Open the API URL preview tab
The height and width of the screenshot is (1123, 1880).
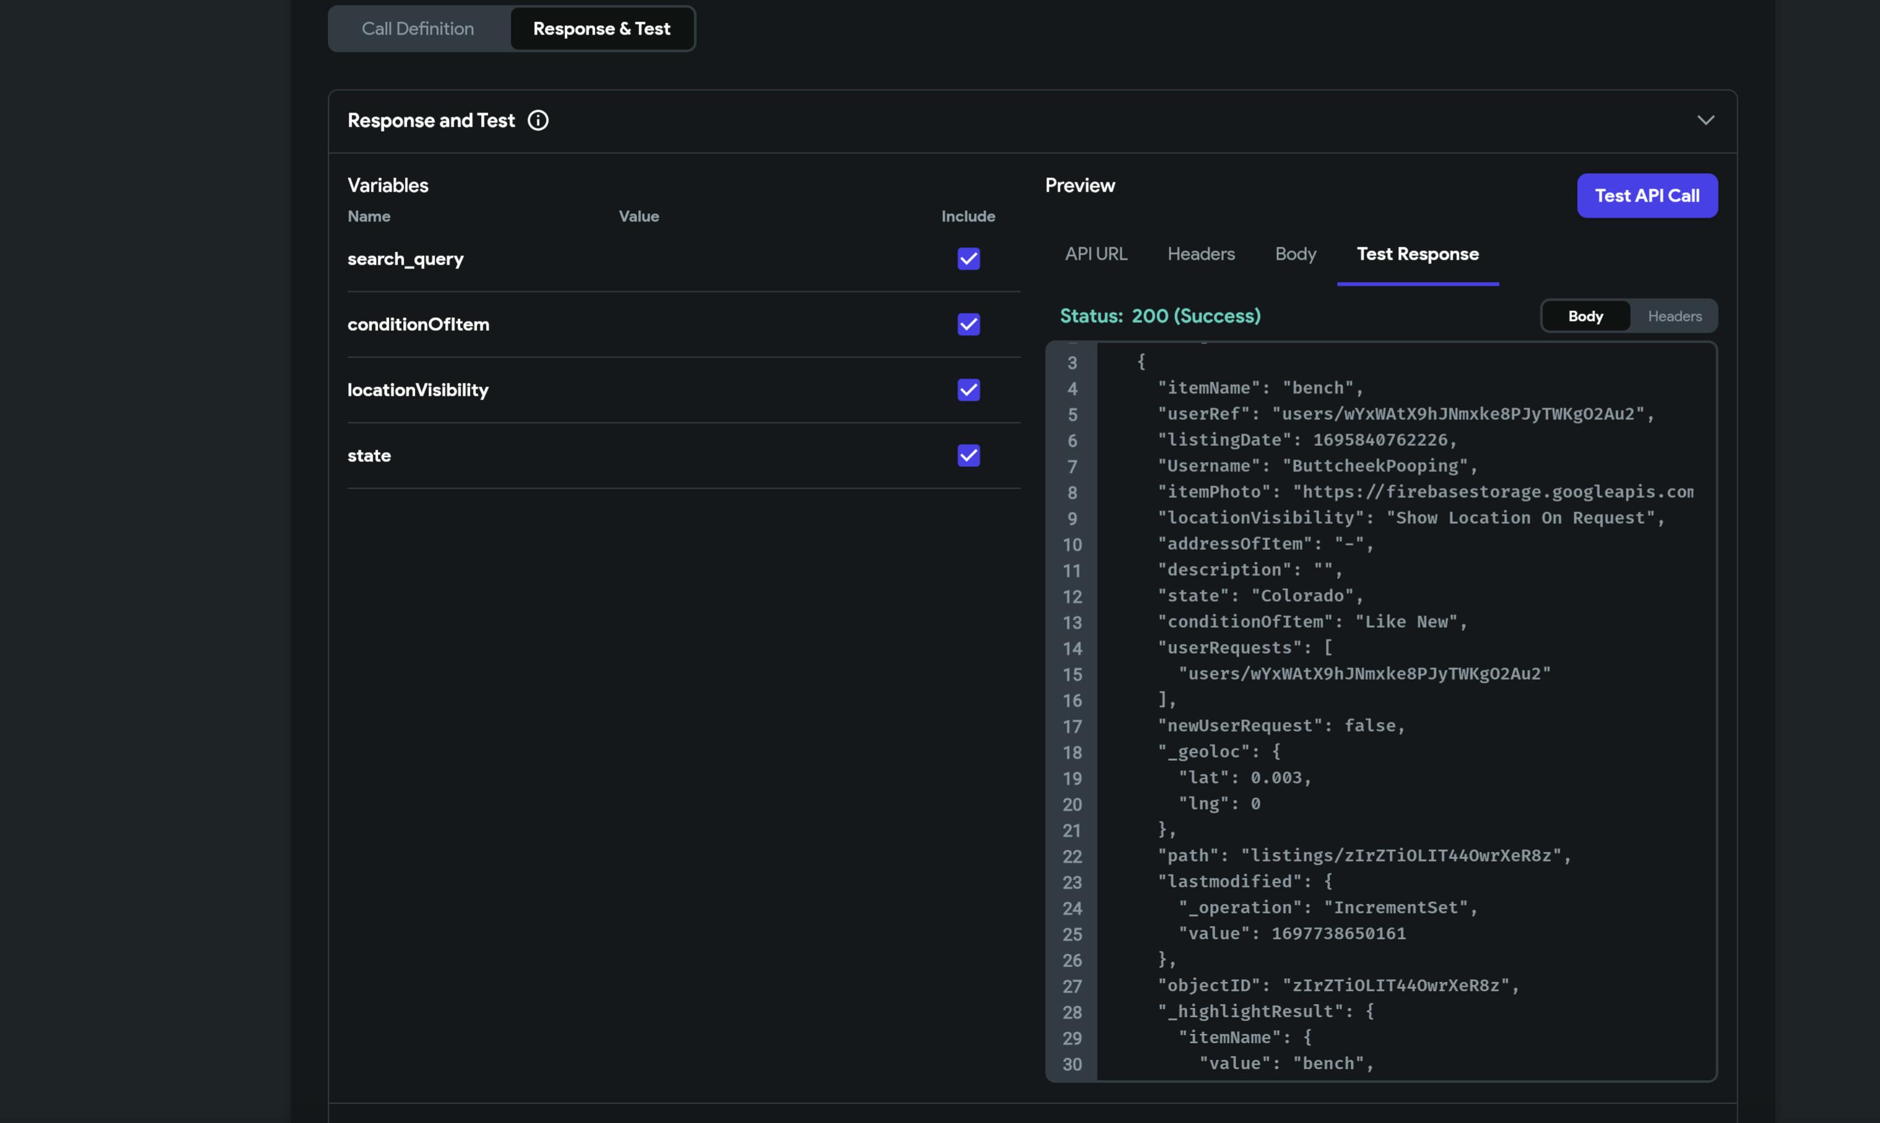(x=1095, y=254)
